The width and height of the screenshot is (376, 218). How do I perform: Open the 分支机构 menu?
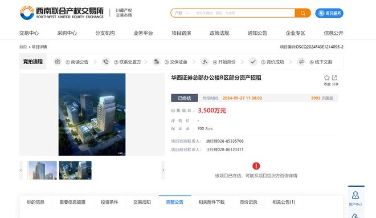click(105, 33)
